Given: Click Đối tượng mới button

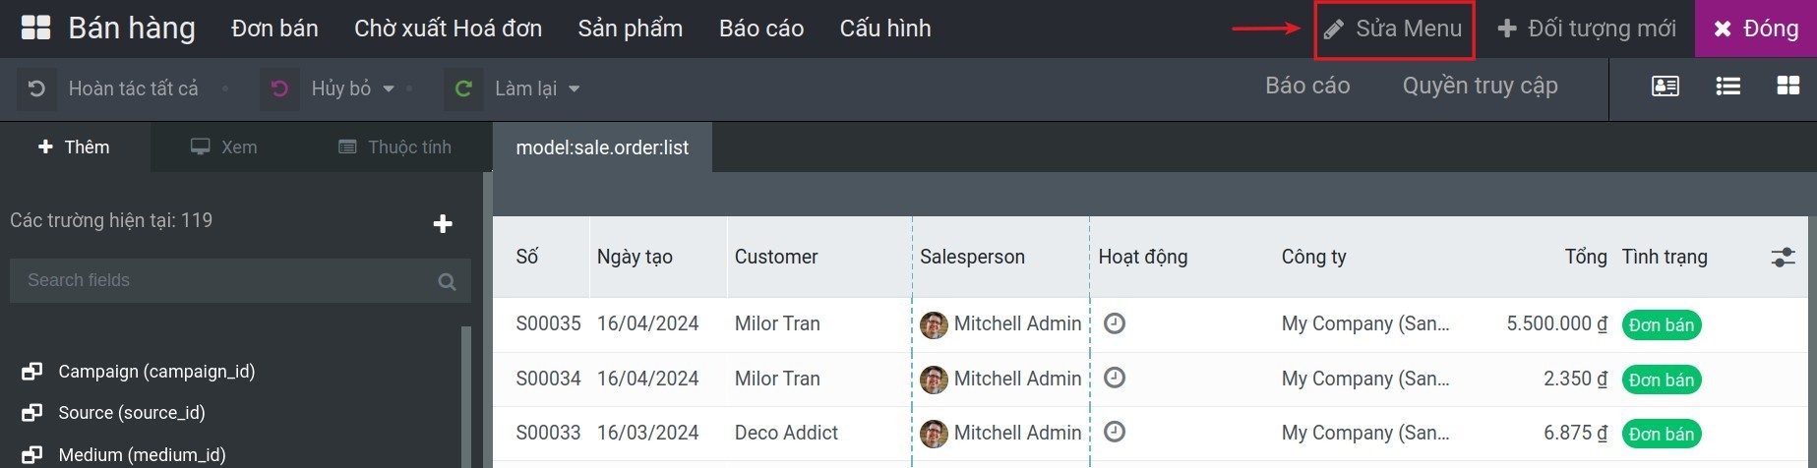Looking at the screenshot, I should tap(1586, 29).
